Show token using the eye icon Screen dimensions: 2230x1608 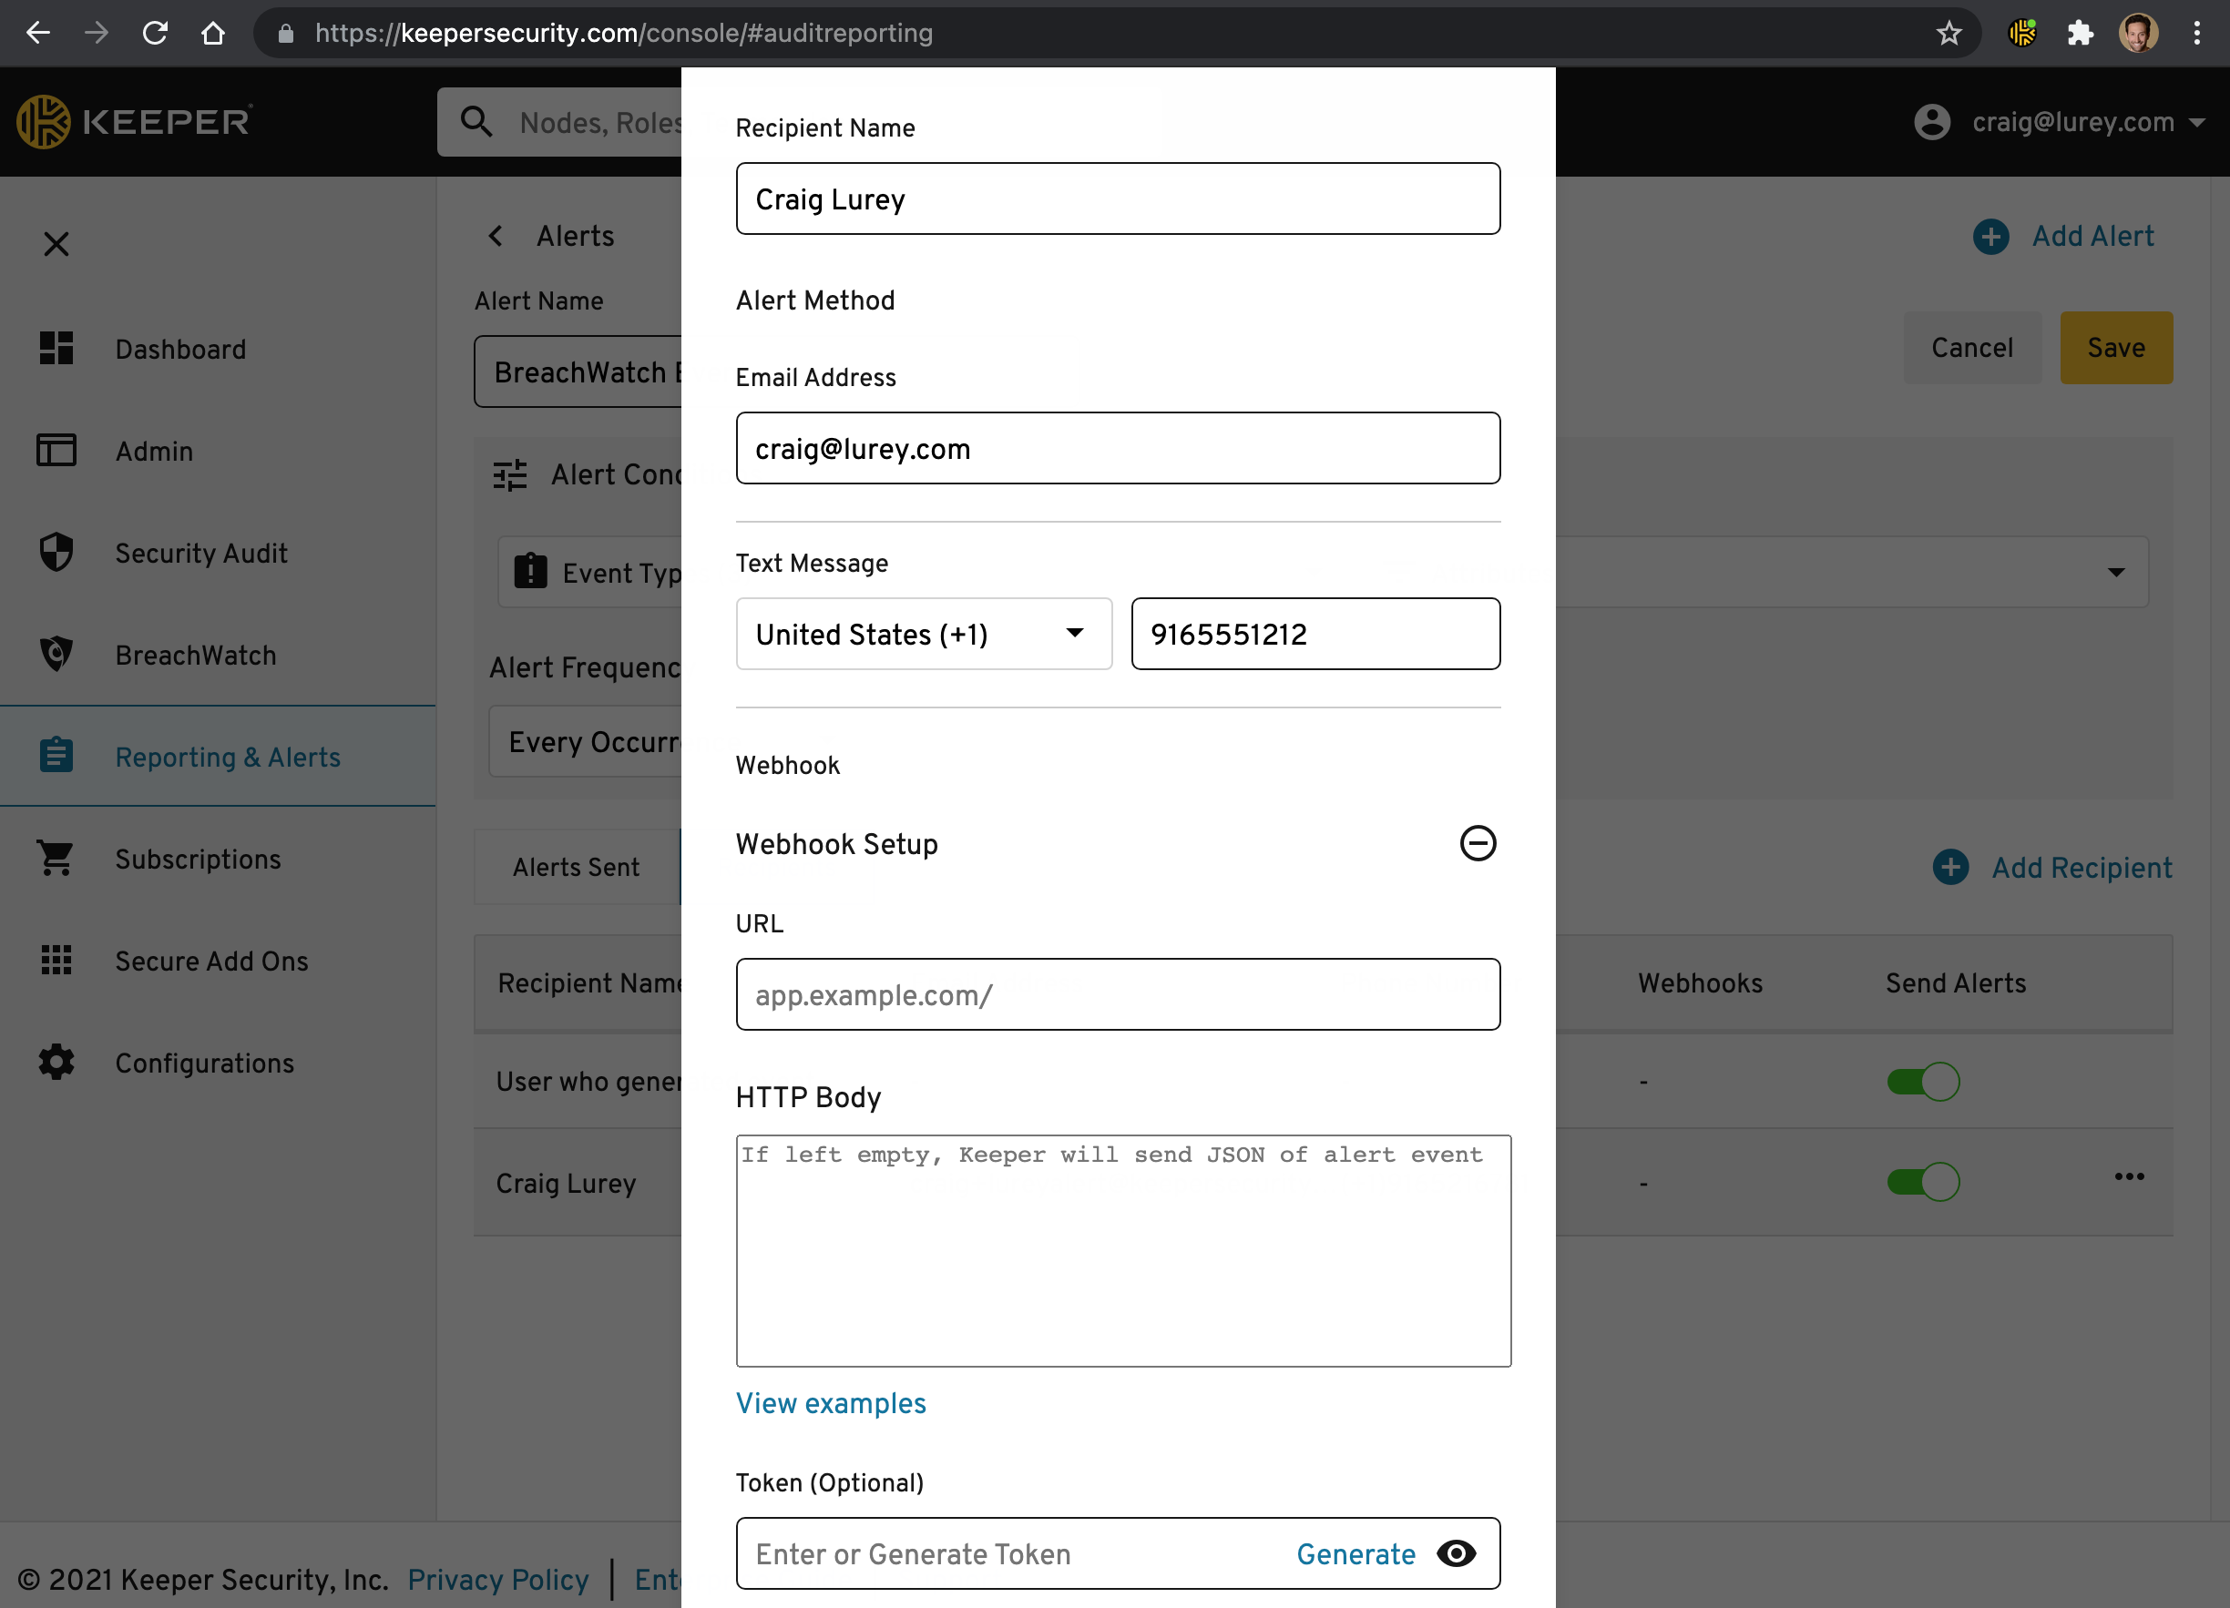tap(1455, 1554)
